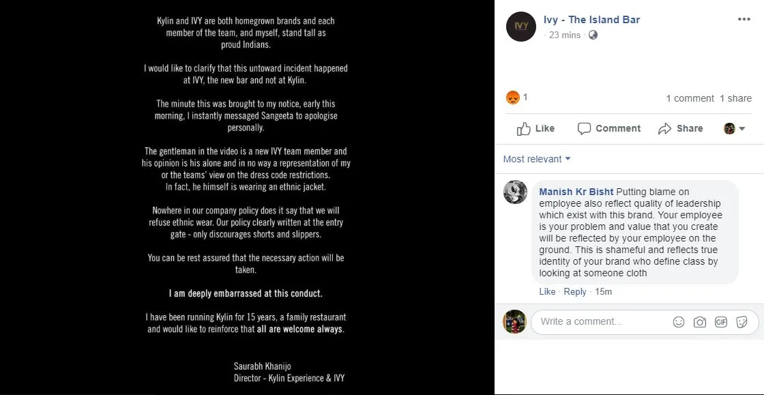This screenshot has height=395, width=764.
Task: Click the angry reaction emoji icon
Action: pos(512,98)
